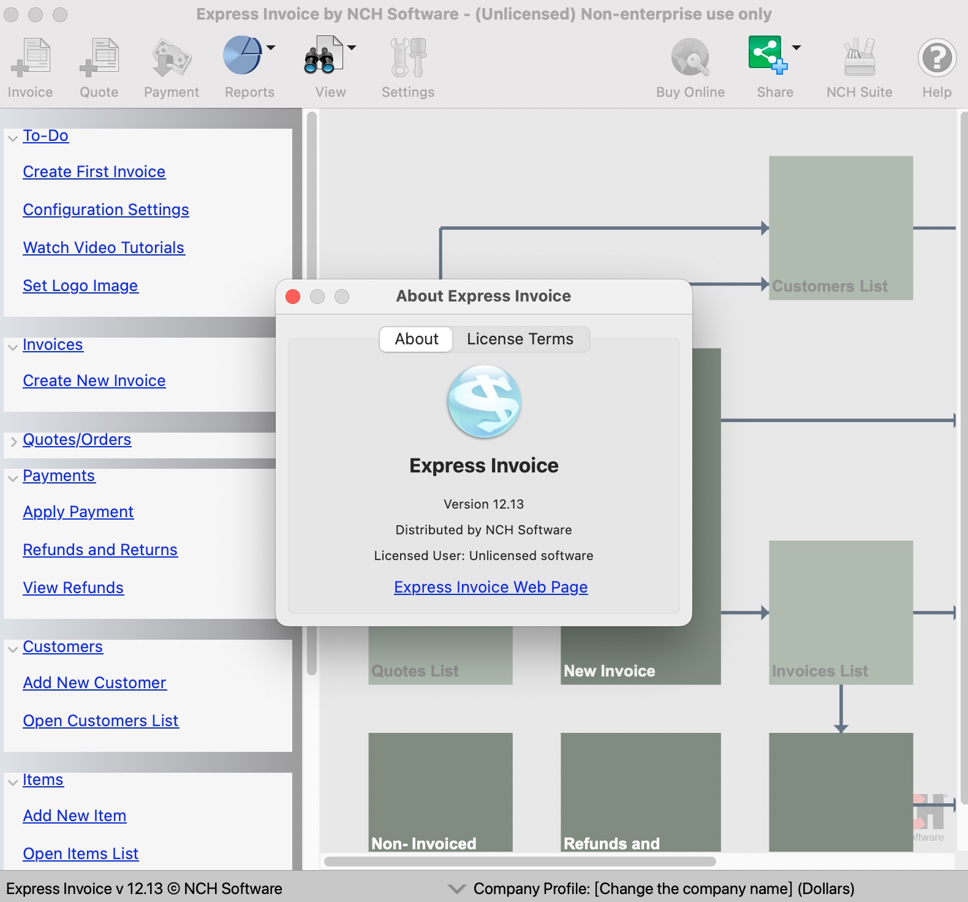The image size is (968, 902).
Task: Collapse the Items section chevron
Action: click(x=13, y=783)
